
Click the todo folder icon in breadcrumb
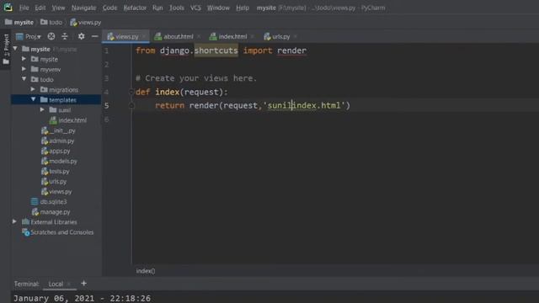(44, 22)
